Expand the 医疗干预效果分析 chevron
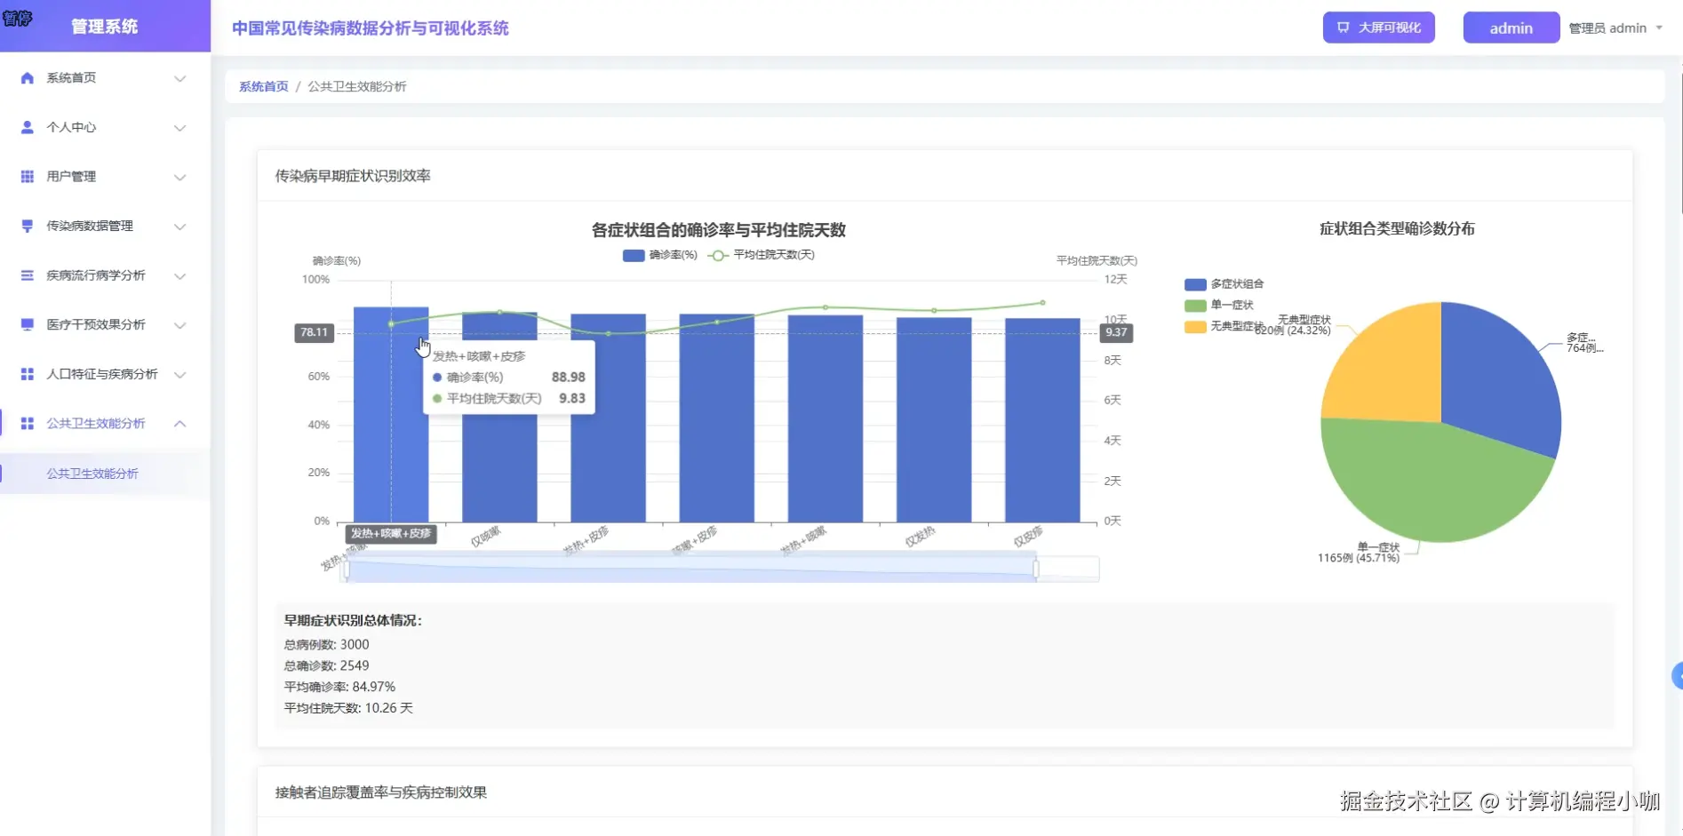 click(180, 325)
